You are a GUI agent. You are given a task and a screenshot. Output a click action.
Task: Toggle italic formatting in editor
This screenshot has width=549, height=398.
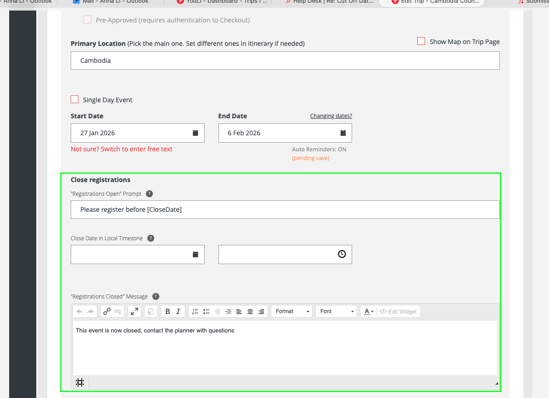[179, 311]
